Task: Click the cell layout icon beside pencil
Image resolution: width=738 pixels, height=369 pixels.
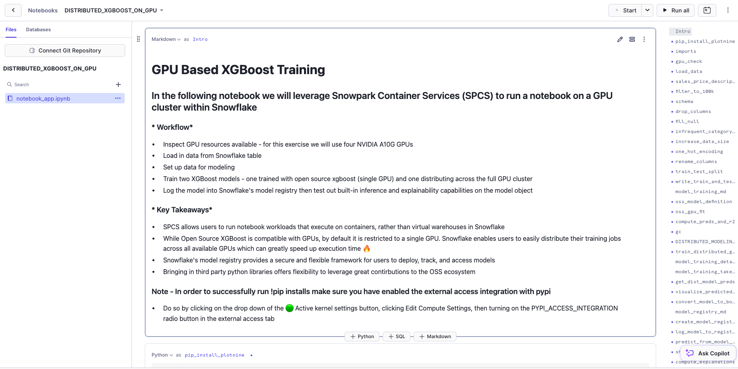Action: (x=632, y=39)
